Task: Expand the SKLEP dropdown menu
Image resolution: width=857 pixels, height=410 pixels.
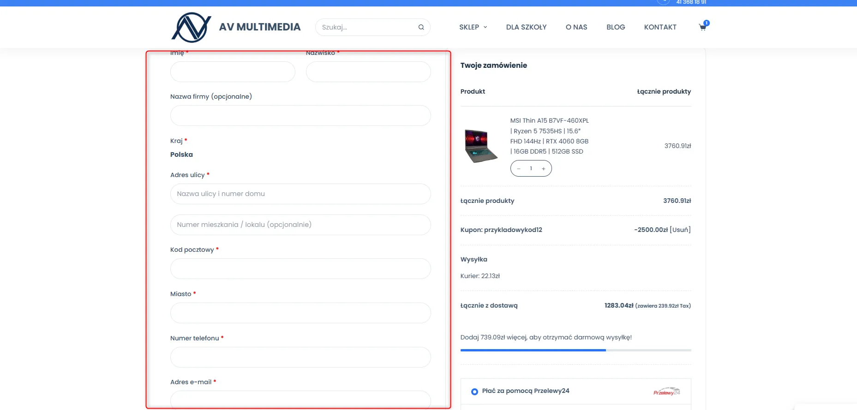Action: tap(473, 27)
